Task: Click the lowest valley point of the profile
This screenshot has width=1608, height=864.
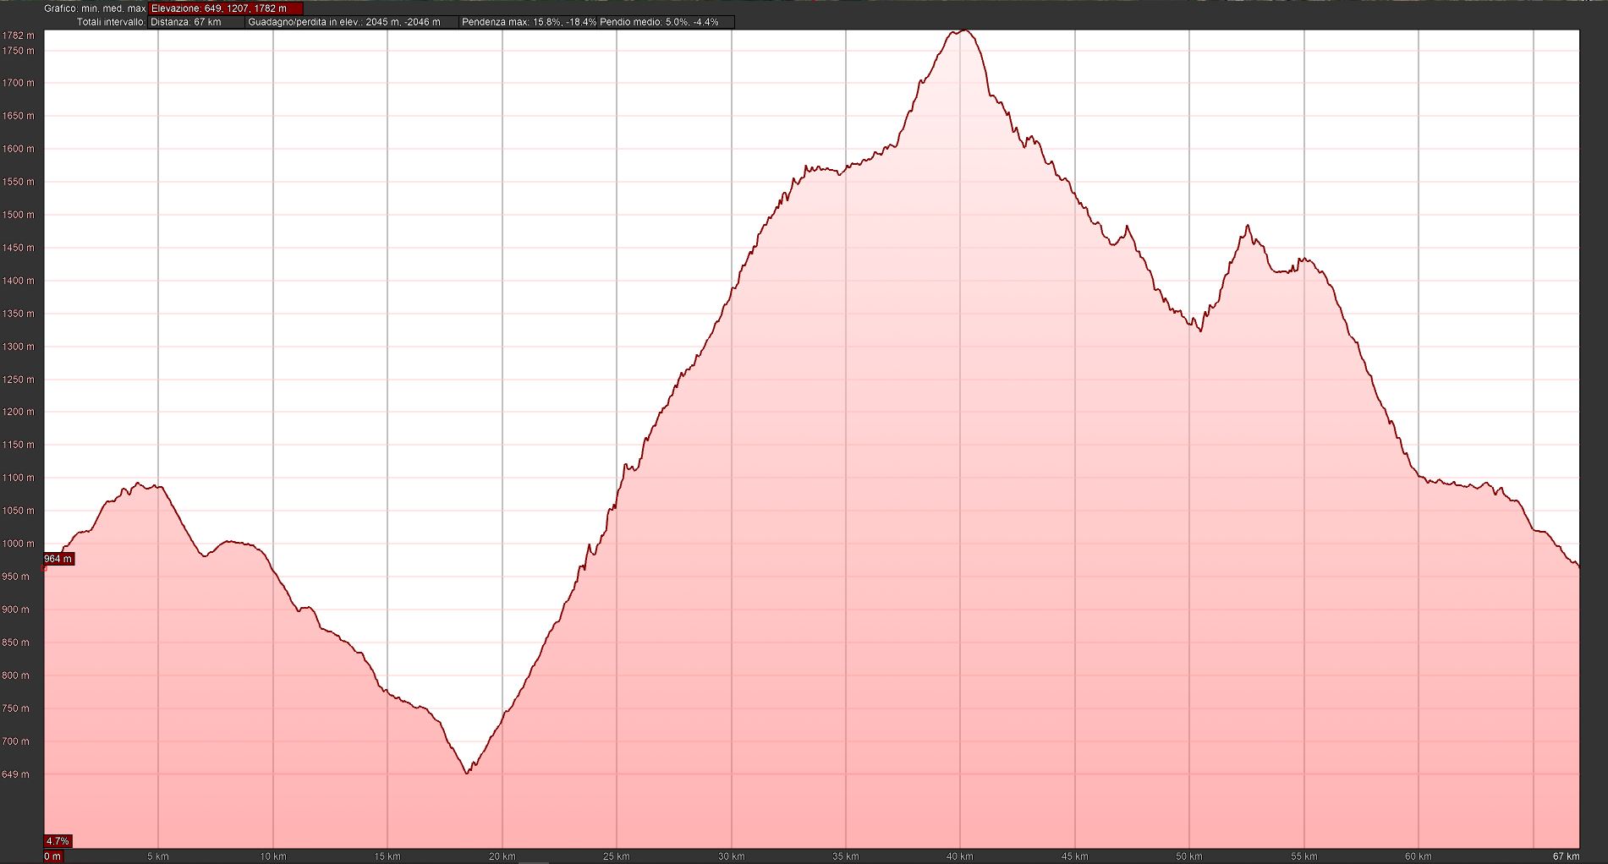Action: tap(468, 772)
